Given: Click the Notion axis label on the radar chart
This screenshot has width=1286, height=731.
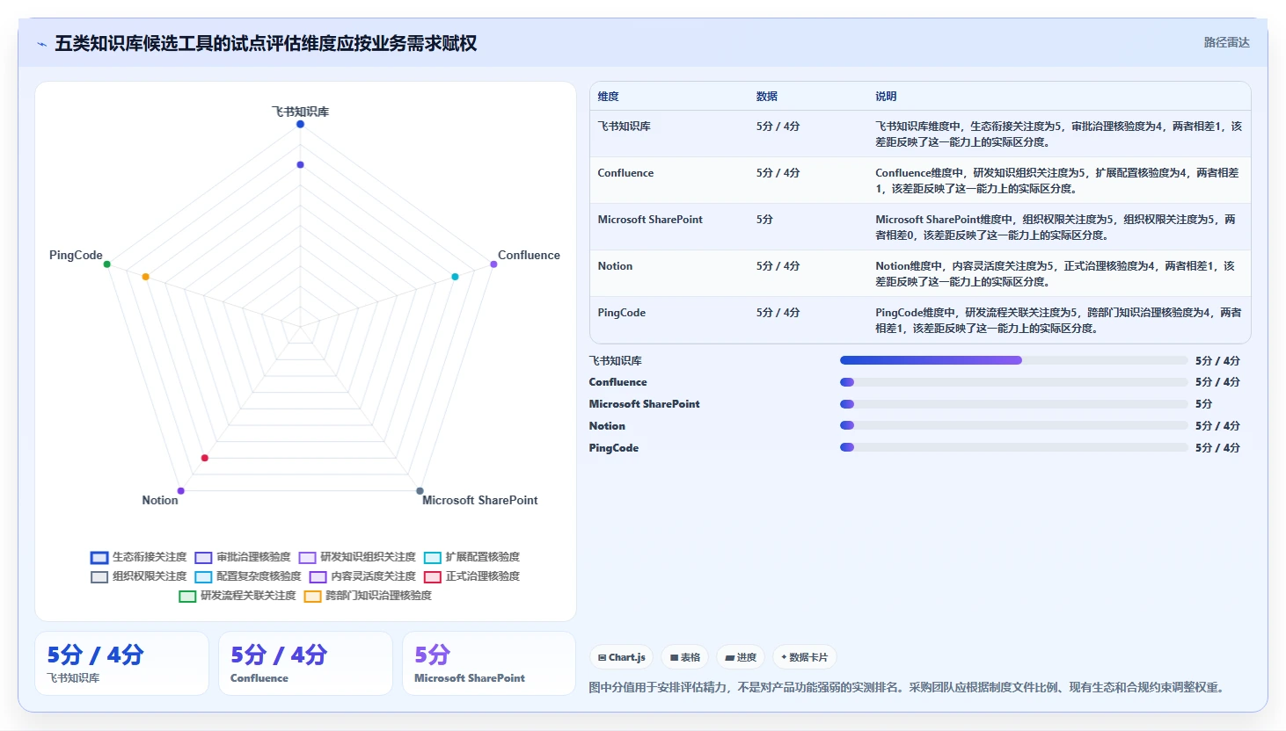Looking at the screenshot, I should pyautogui.click(x=160, y=500).
